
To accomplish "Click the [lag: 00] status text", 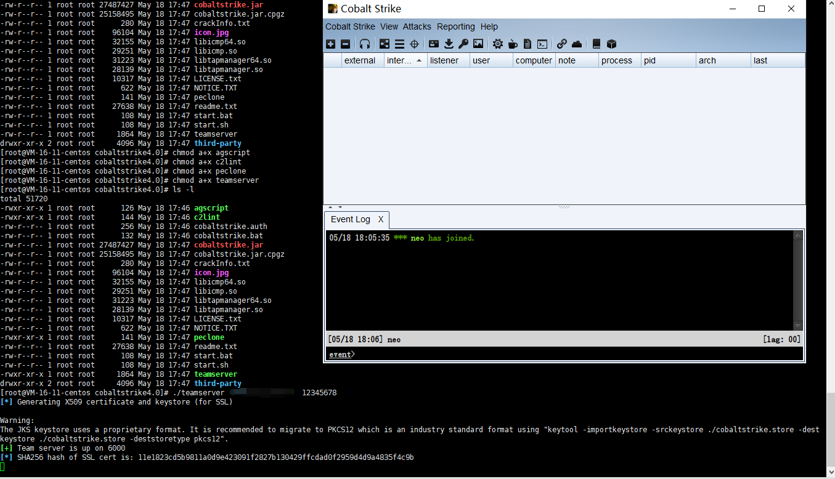I will click(781, 339).
